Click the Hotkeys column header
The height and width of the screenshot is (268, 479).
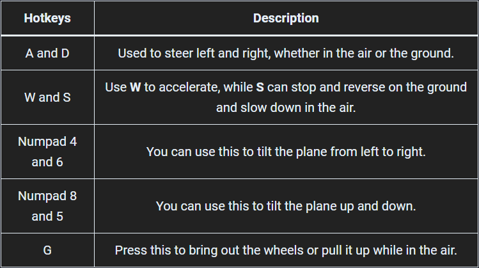47,18
